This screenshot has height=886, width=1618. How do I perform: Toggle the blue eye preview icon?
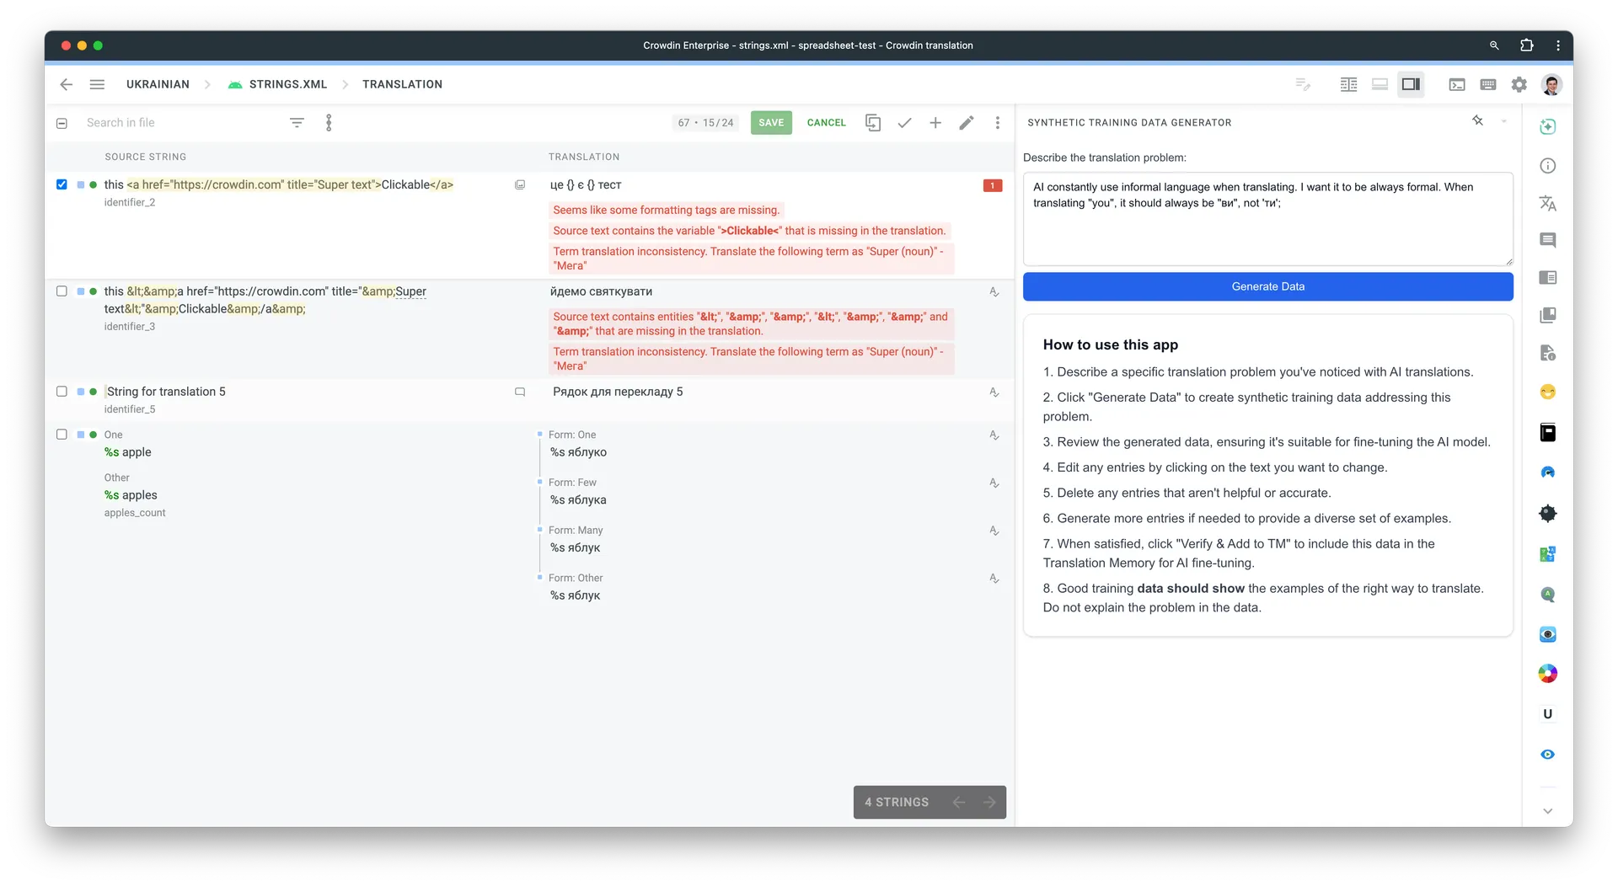click(1547, 755)
